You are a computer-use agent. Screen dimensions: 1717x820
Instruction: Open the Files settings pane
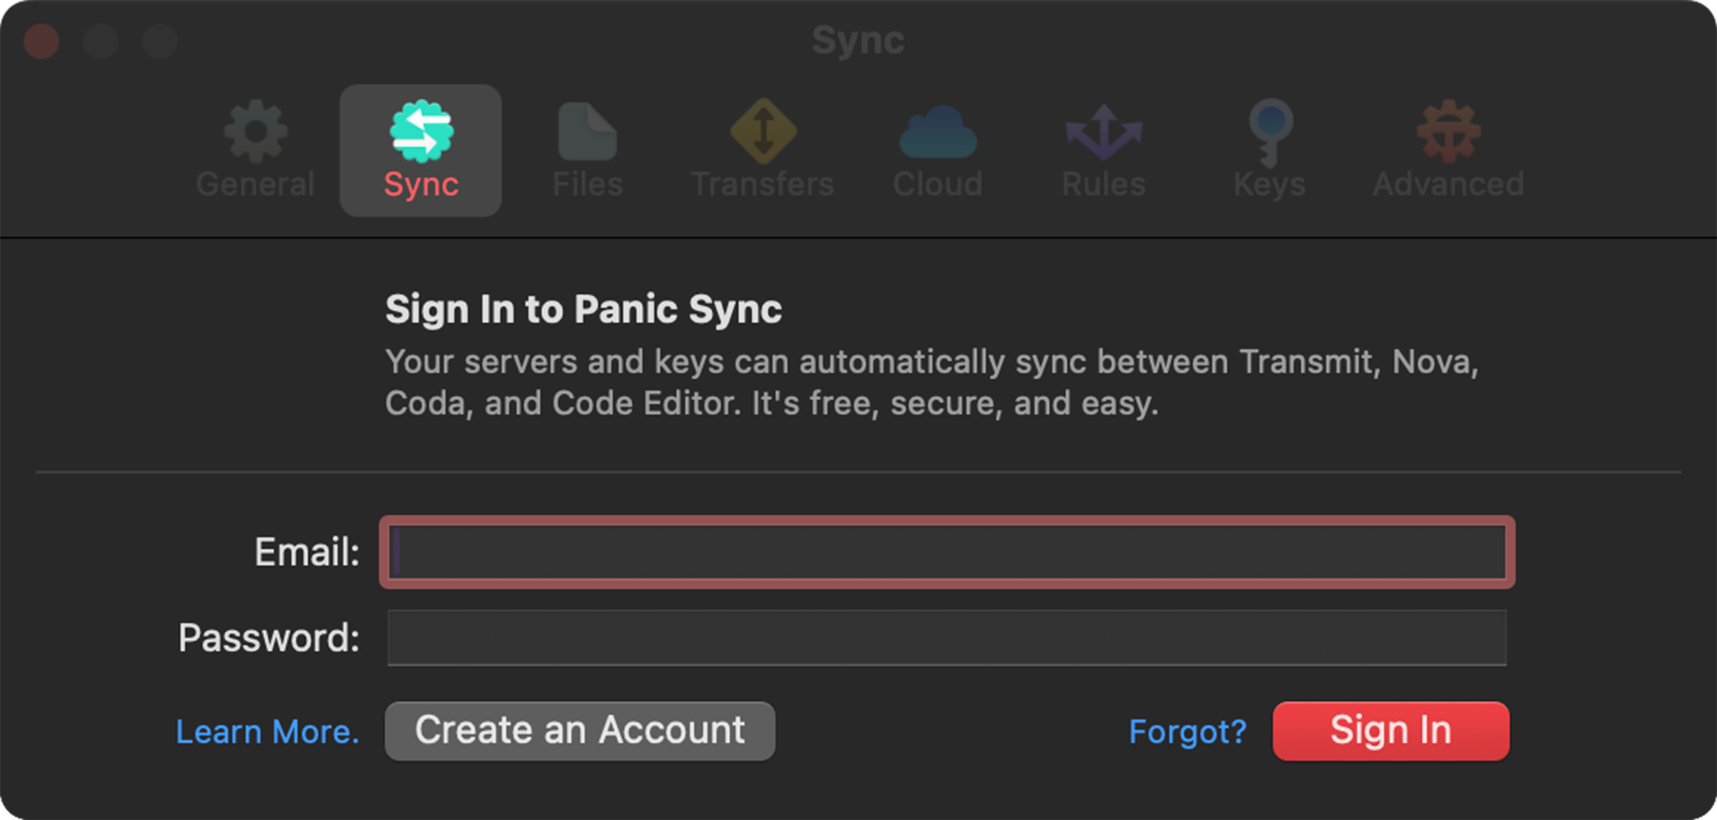pyautogui.click(x=587, y=148)
